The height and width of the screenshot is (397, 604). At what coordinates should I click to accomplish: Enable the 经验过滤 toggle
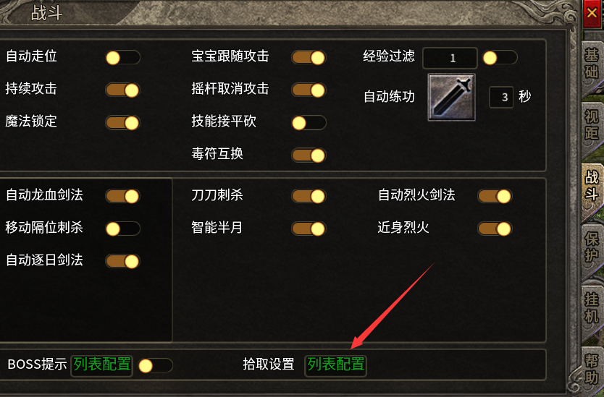click(500, 58)
